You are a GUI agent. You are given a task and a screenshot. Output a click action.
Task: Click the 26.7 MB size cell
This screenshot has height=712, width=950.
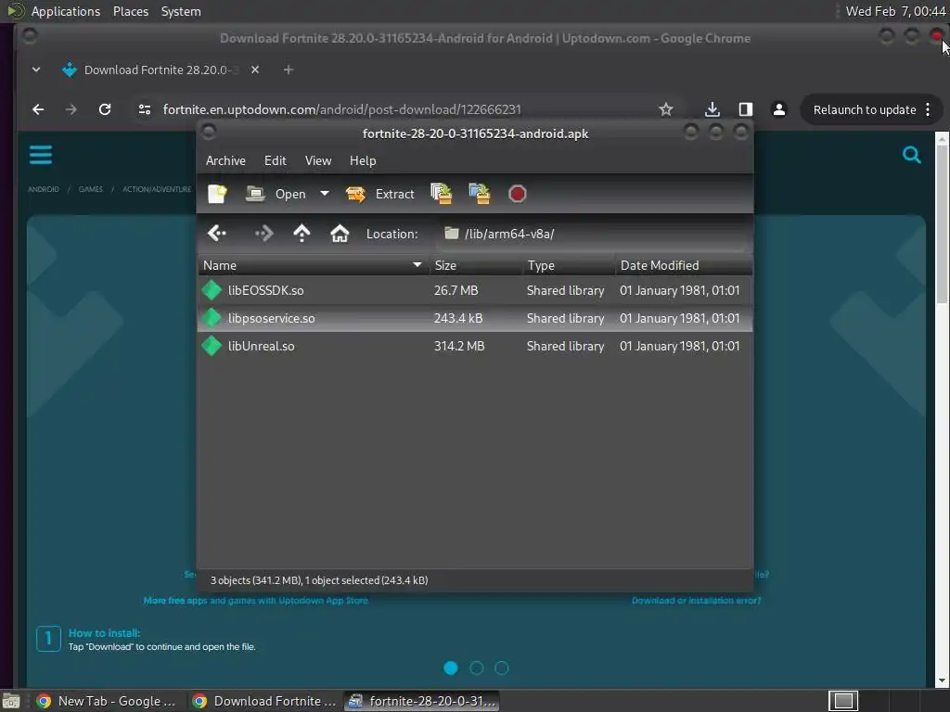pos(456,290)
